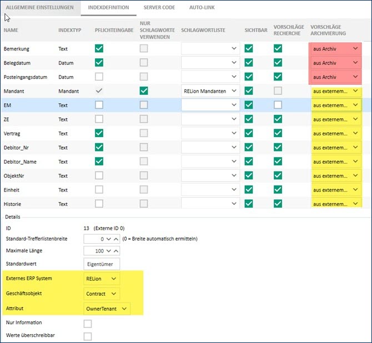Uncheck Pflichteingabe for Bemerkung row
The height and width of the screenshot is (343, 372).
pos(99,48)
